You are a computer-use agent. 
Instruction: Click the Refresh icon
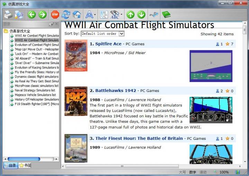(x=65, y=14)
